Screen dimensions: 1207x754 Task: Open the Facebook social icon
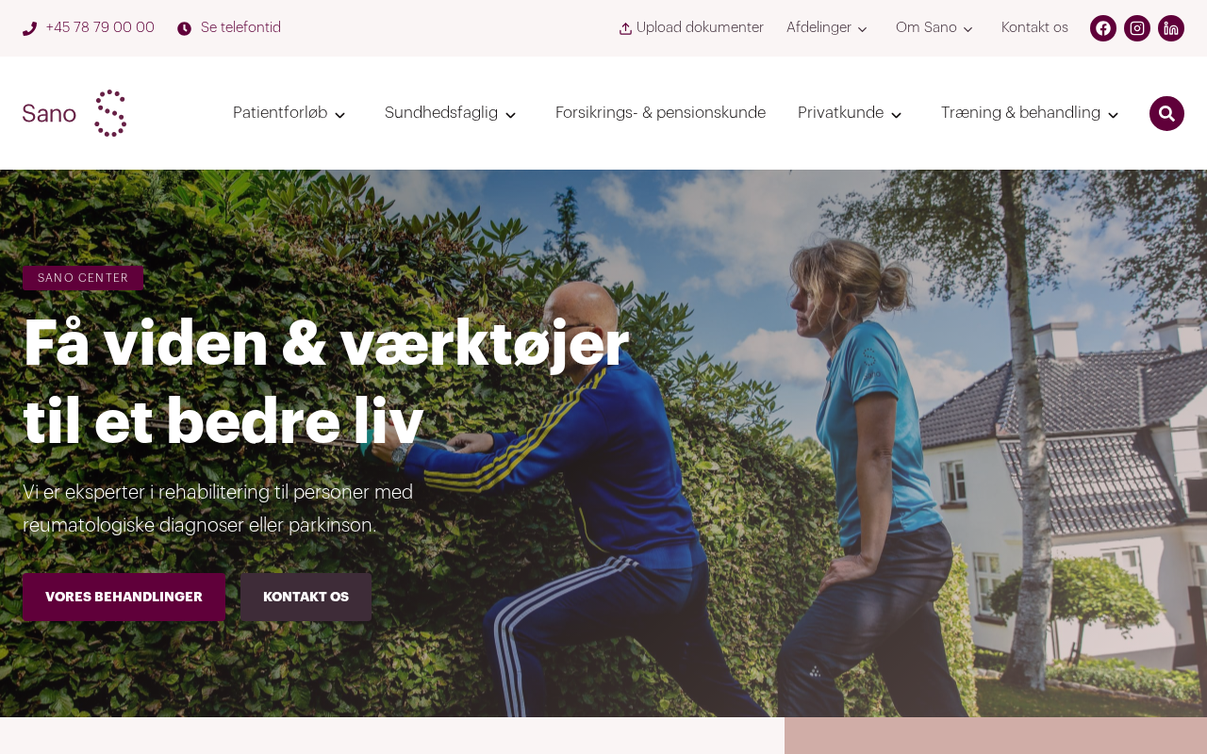tap(1103, 28)
